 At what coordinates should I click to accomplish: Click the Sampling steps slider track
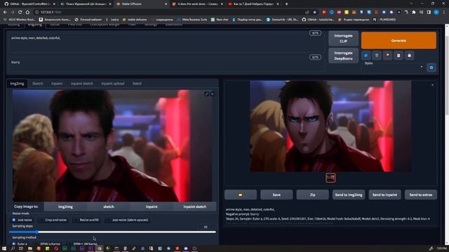(x=112, y=232)
